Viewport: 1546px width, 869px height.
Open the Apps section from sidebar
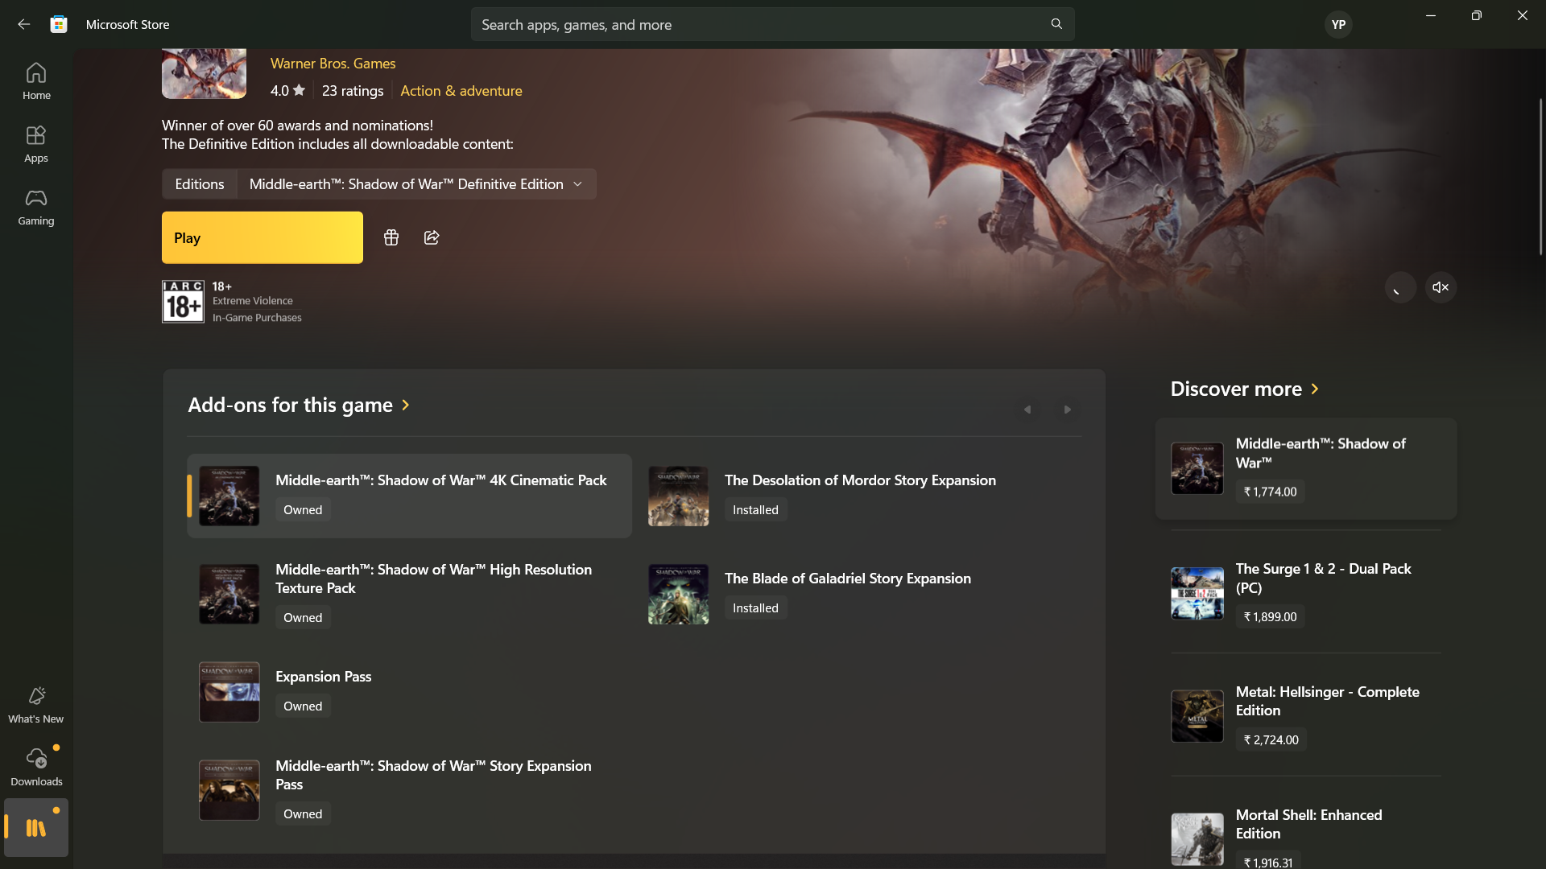click(35, 143)
